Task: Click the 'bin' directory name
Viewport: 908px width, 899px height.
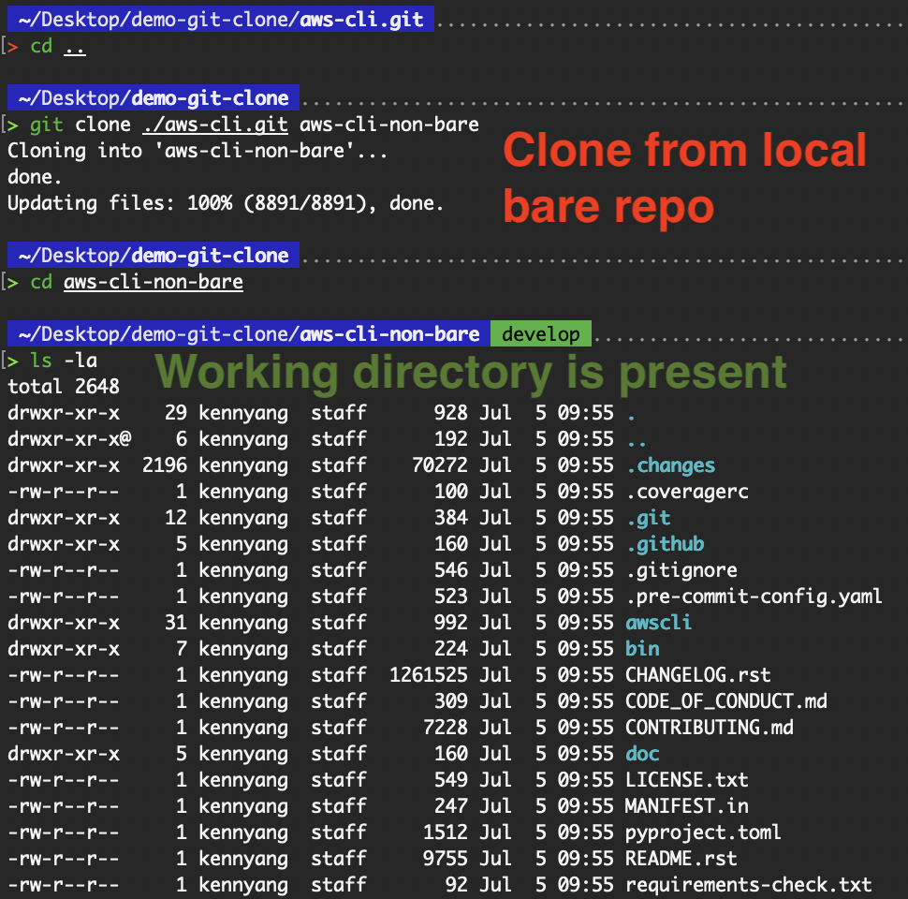Action: 642,649
